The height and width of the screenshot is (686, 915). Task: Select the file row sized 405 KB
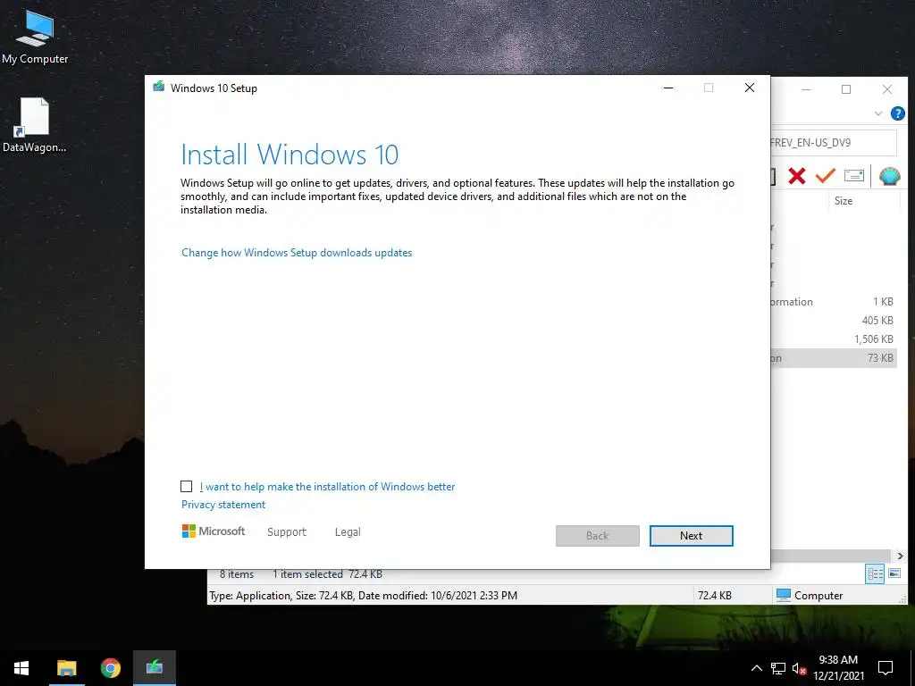coord(834,321)
